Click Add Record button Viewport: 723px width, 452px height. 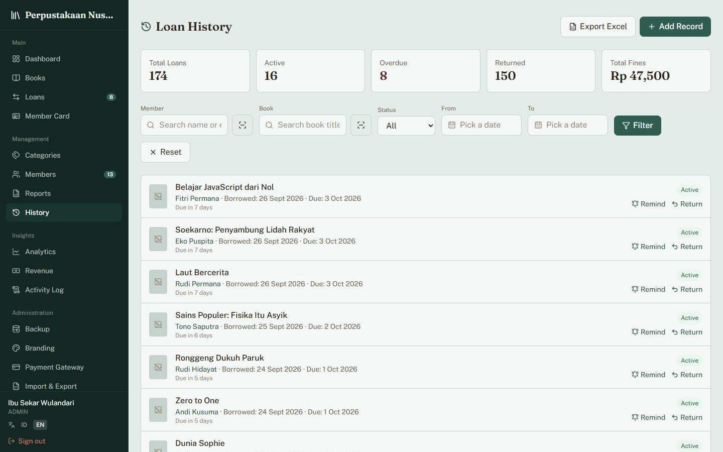[675, 27]
